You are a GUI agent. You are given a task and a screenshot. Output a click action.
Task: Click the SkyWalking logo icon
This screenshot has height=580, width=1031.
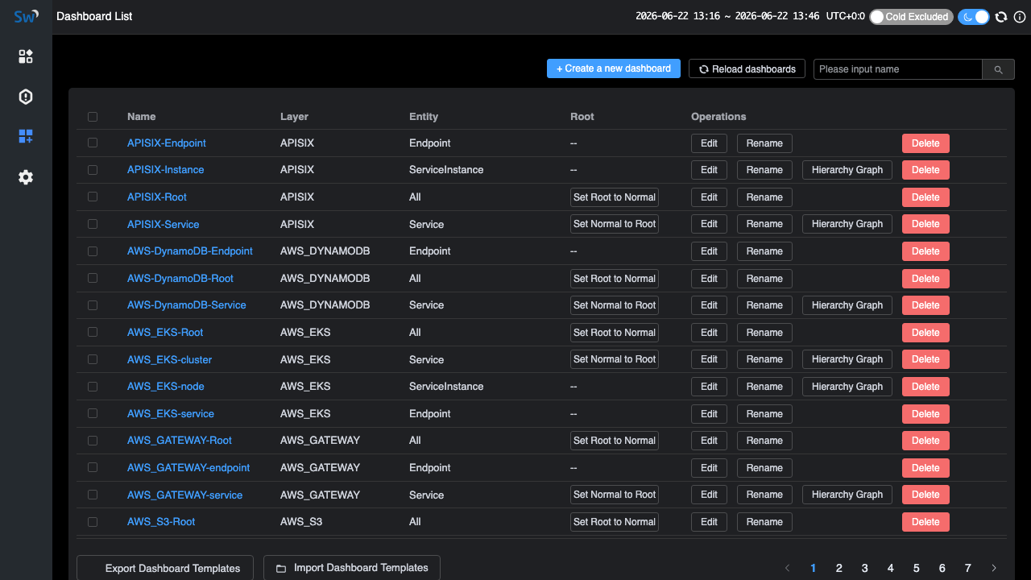(x=26, y=16)
